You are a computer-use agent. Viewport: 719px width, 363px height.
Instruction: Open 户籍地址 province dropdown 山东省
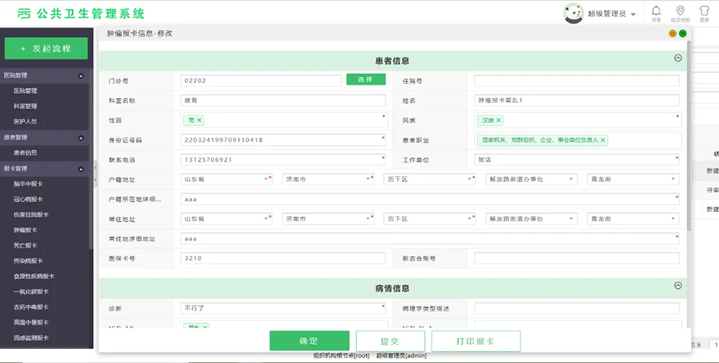coord(227,179)
